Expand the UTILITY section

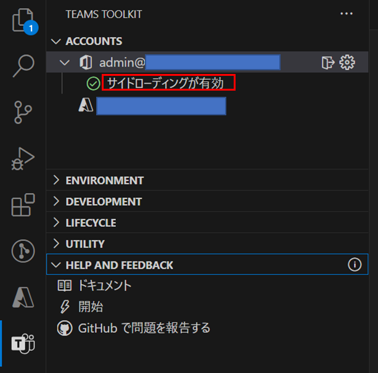tap(56, 244)
